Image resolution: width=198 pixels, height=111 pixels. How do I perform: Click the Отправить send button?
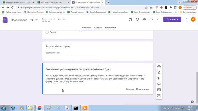pyautogui.click(x=172, y=19)
